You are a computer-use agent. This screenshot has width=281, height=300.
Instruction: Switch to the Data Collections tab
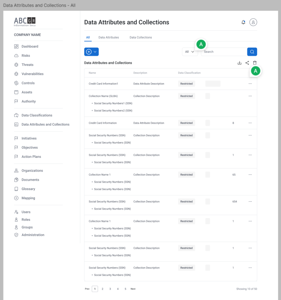(141, 37)
